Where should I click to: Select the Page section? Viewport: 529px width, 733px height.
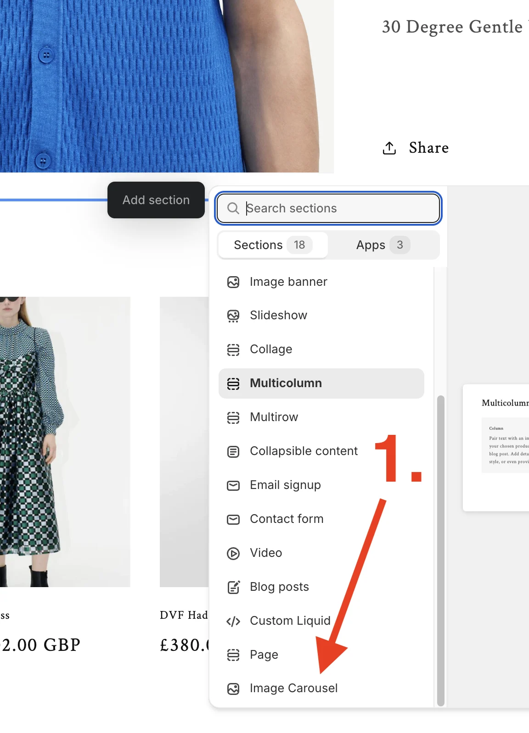[321, 655]
